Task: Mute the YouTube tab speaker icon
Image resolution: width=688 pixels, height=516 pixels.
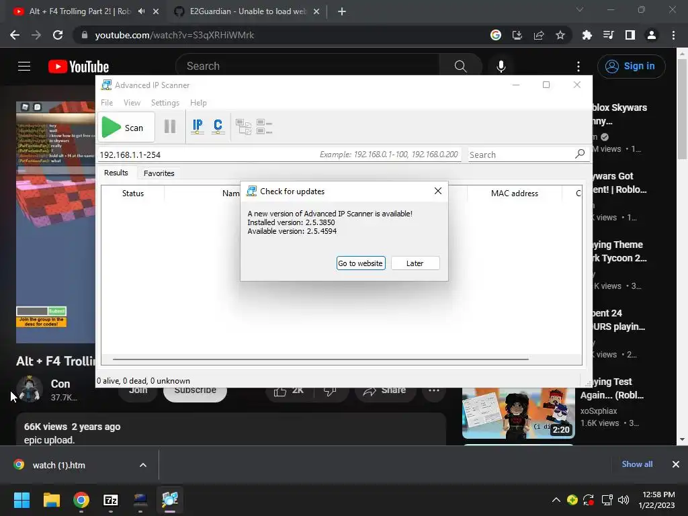Action: click(x=141, y=11)
